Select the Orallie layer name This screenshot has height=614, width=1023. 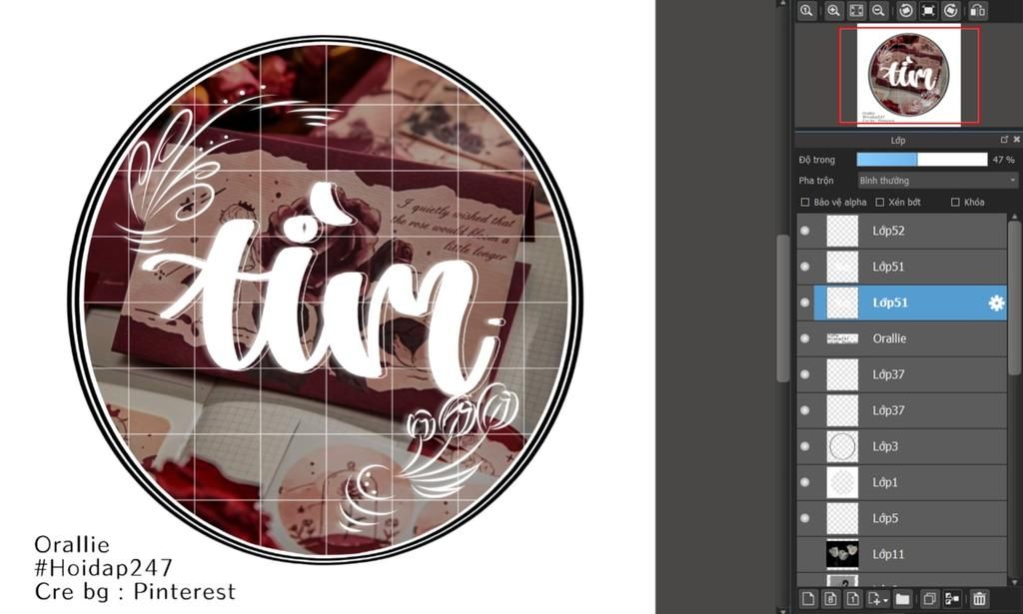point(889,338)
